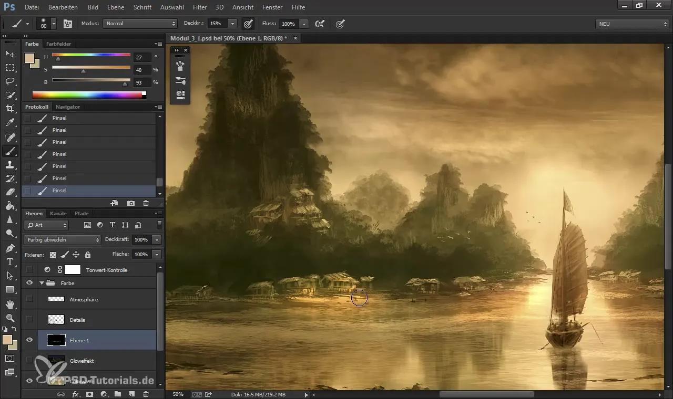Viewport: 673px width, 399px height.
Task: Switch to the Navigator tab
Action: 68,107
